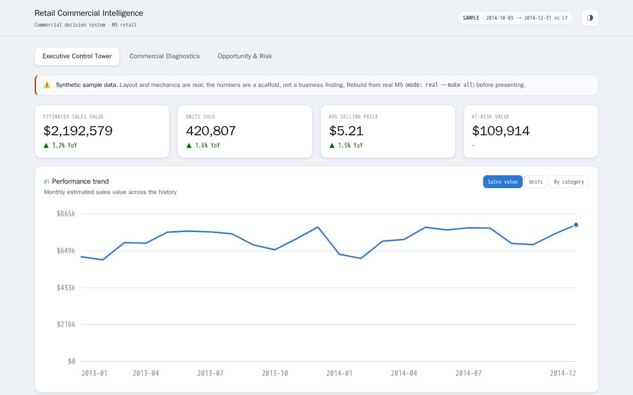Click the $216k y-axis label
The height and width of the screenshot is (395, 633).
[66, 324]
